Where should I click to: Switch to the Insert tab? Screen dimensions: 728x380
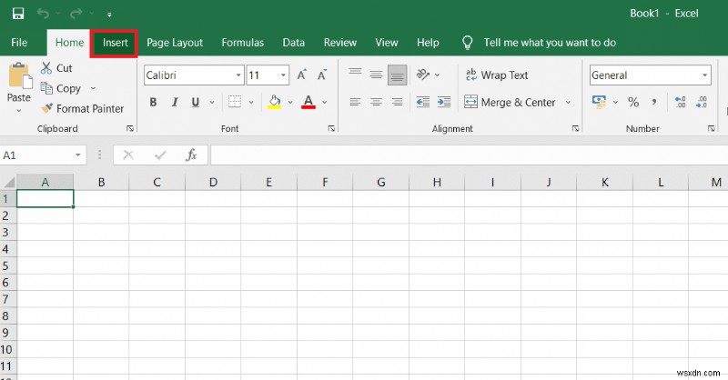[x=115, y=43]
